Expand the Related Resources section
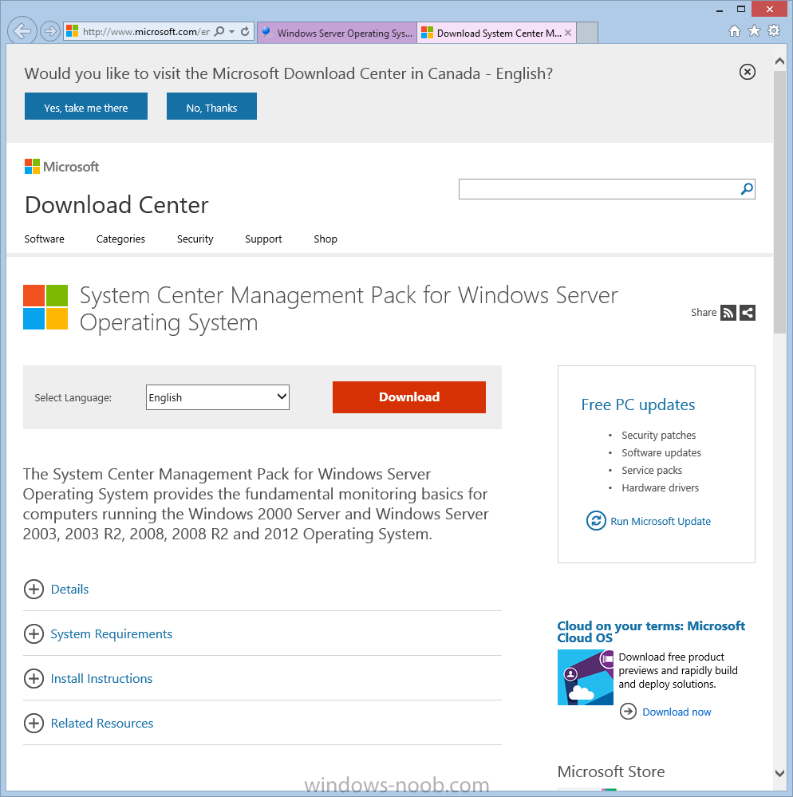The width and height of the screenshot is (793, 797). tap(89, 724)
